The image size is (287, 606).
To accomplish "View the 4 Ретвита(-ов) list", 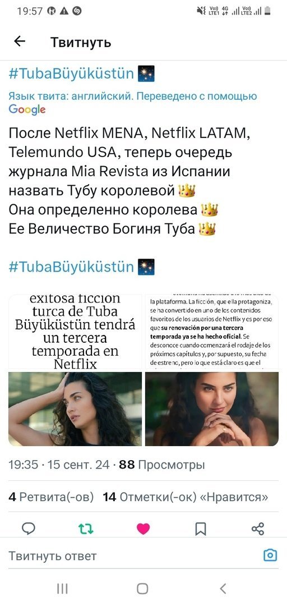I will pos(51,497).
